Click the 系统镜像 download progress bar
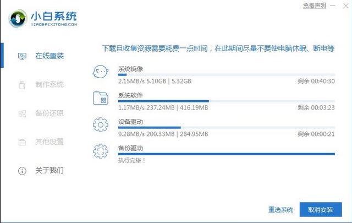The height and width of the screenshot is (223, 352). (x=226, y=75)
